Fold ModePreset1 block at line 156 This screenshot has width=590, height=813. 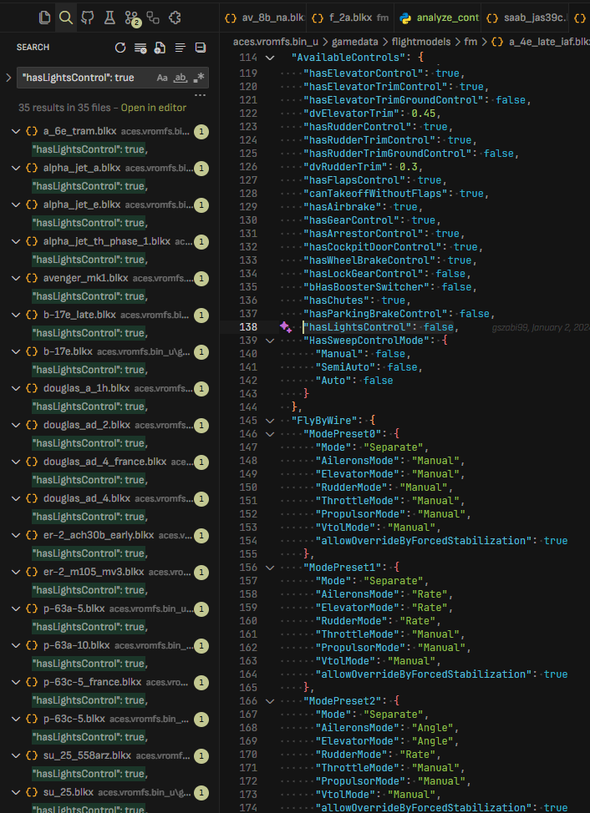coord(270,568)
